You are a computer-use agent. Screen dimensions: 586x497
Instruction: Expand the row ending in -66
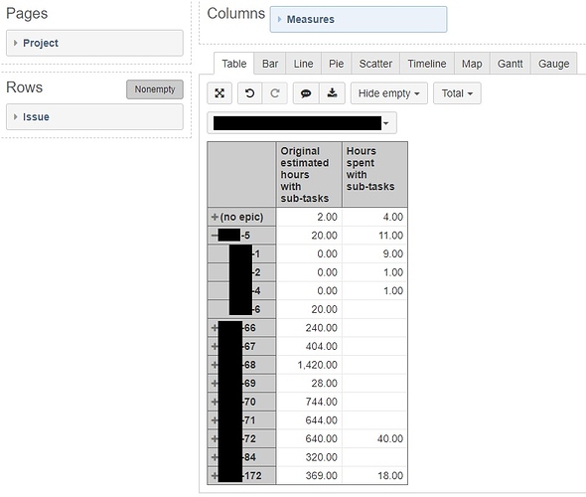coord(215,328)
